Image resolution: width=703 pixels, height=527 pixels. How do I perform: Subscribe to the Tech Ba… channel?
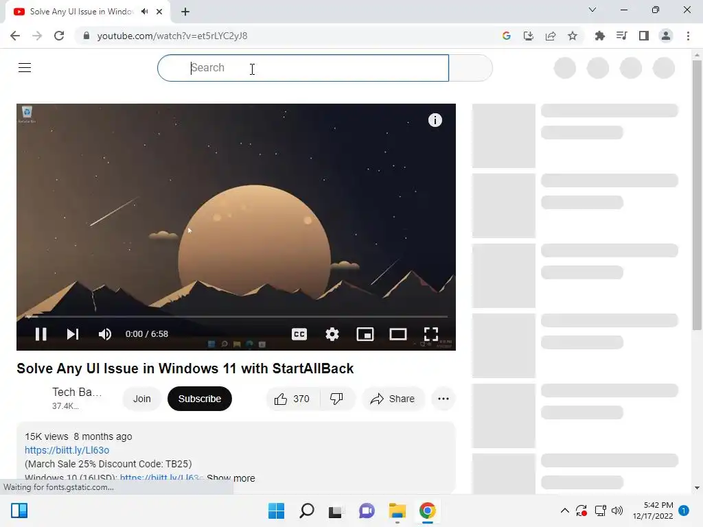200,399
